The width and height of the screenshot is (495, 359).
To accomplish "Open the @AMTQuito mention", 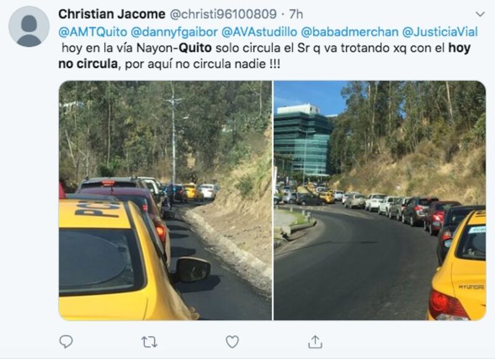I will click(x=93, y=32).
